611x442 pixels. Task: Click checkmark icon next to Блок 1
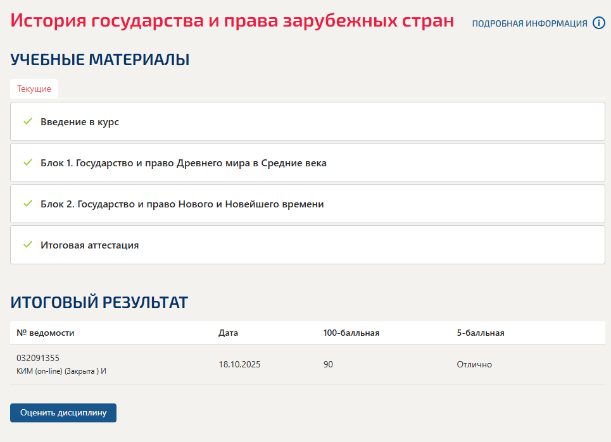(27, 163)
